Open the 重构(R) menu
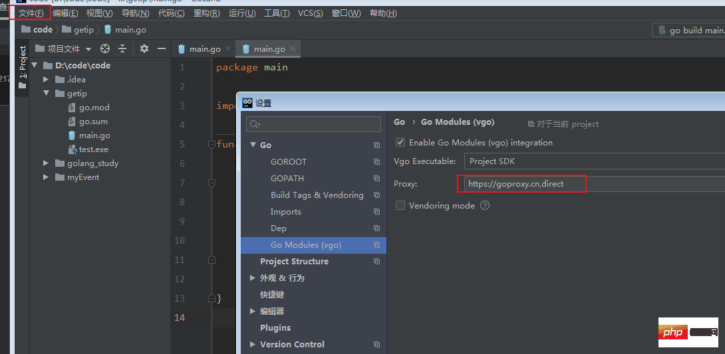 coord(207,13)
